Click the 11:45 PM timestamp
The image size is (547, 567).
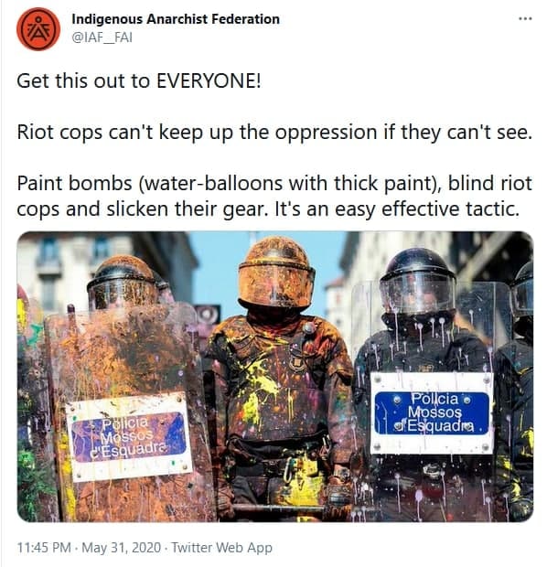tap(44, 548)
